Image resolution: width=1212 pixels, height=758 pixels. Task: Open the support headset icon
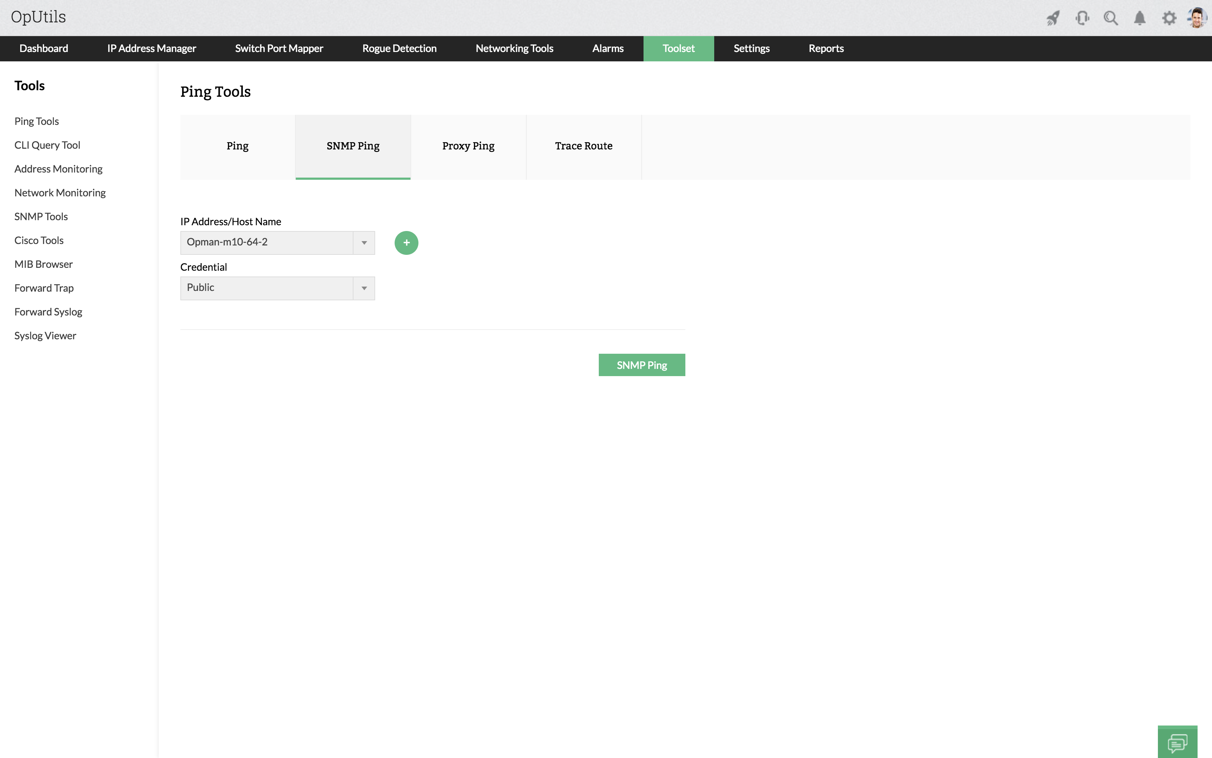coord(1082,18)
